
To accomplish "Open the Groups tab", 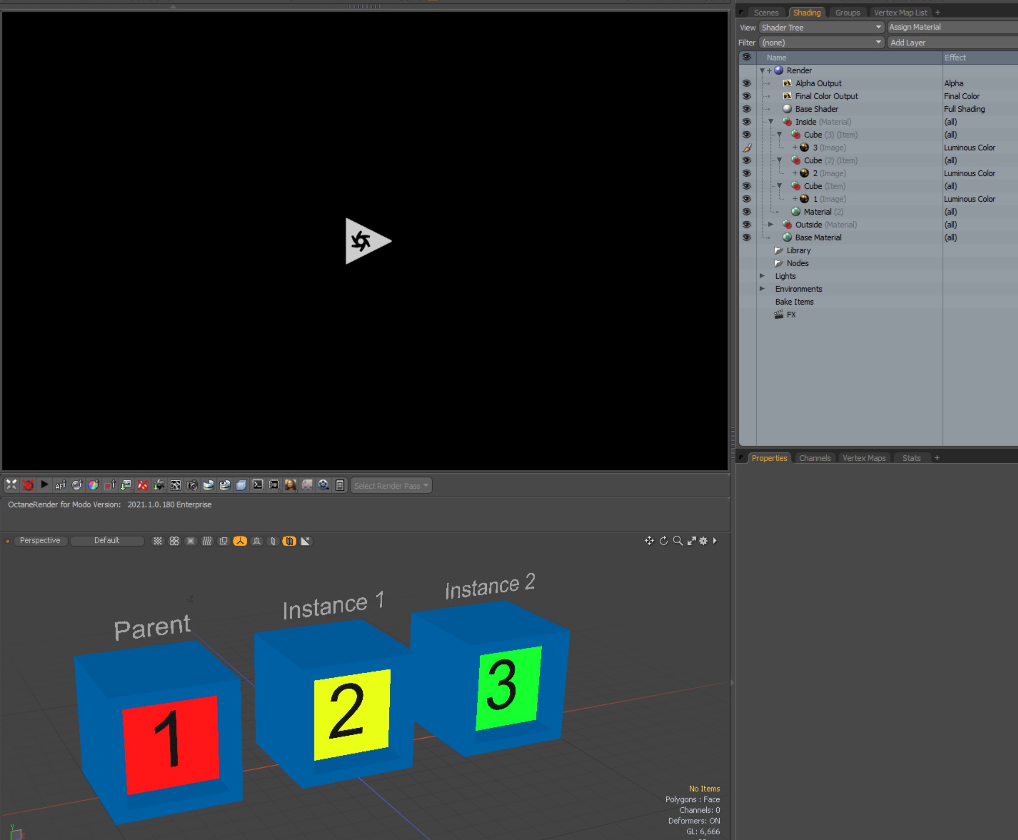I will (x=847, y=12).
